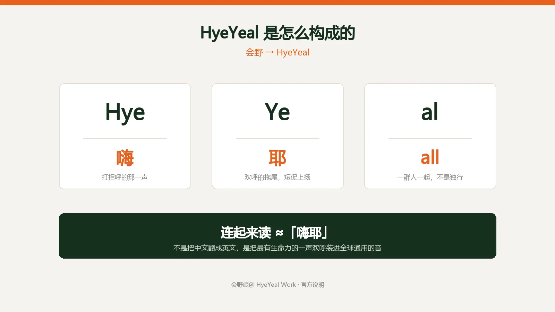555x312 pixels.
Task: Click the subtitle "会野 → HyeYeal"
Action: (277, 52)
